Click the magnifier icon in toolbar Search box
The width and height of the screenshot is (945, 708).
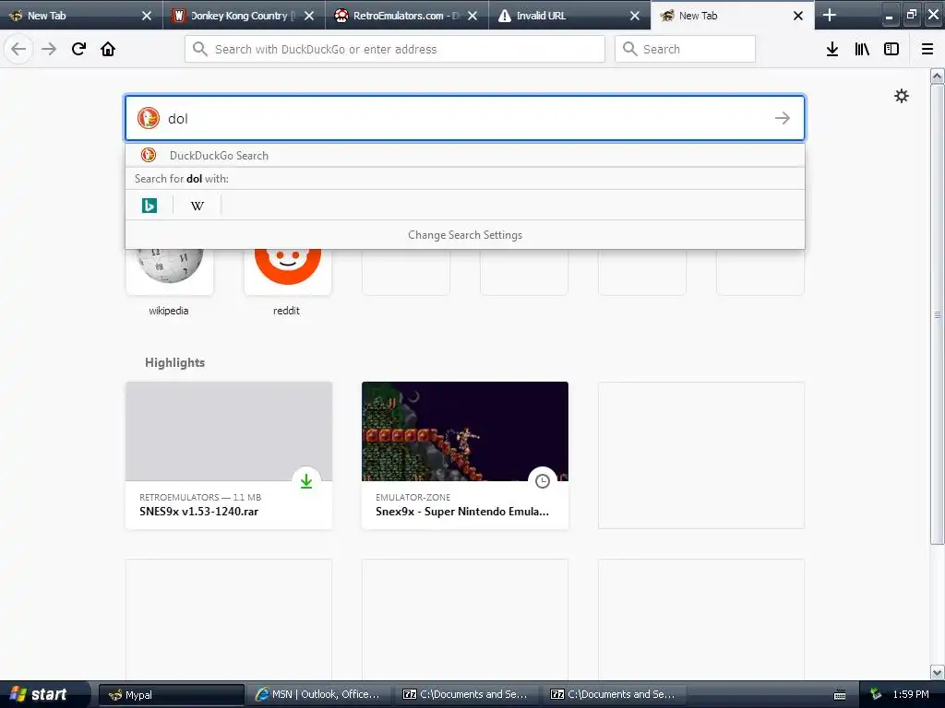click(629, 49)
